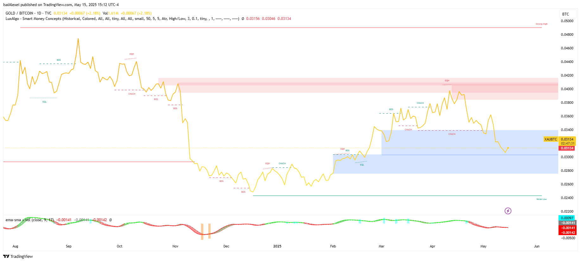Click the Mar label on time axis
This screenshot has width=581, height=262.
tap(382, 246)
